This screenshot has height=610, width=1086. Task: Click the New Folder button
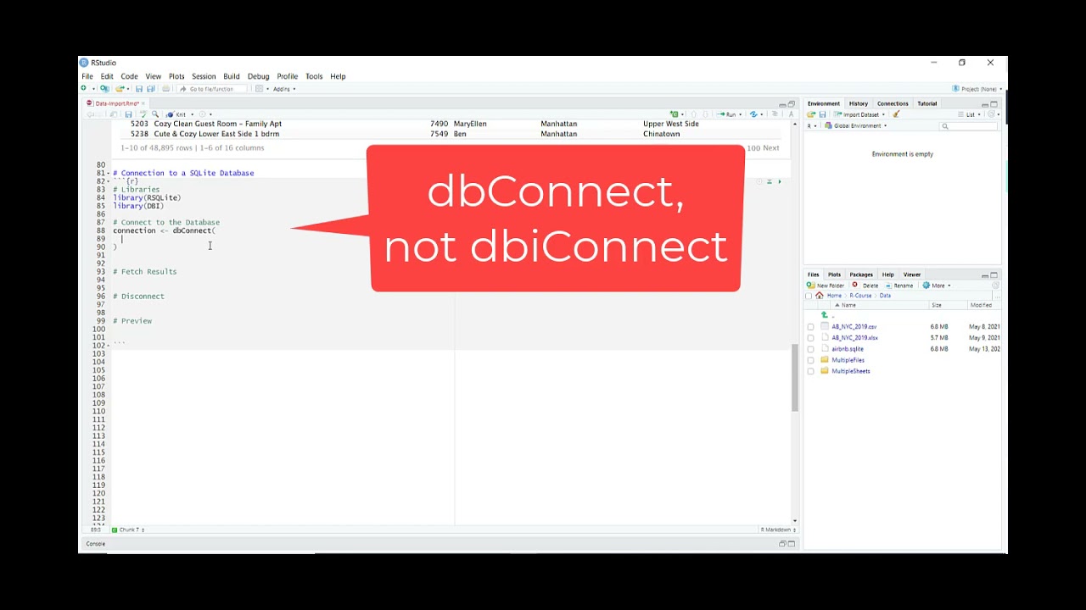(826, 286)
